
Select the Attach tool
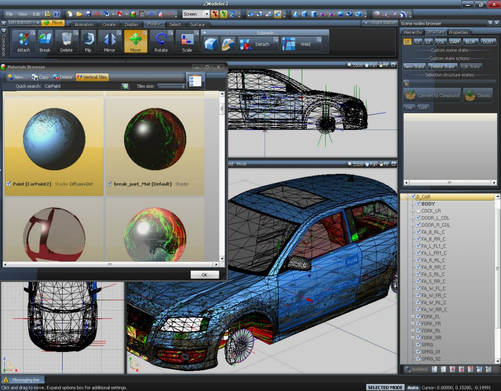click(23, 42)
